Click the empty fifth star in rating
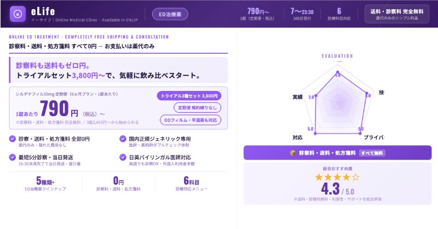The width and height of the screenshot is (438, 229). (355, 177)
